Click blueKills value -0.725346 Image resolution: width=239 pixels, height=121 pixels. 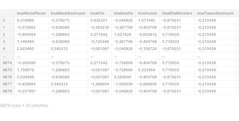click(100, 42)
